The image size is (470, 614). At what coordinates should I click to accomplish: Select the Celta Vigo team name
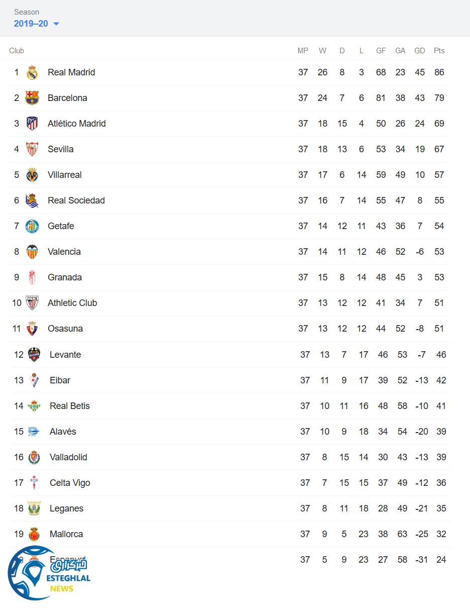point(70,483)
